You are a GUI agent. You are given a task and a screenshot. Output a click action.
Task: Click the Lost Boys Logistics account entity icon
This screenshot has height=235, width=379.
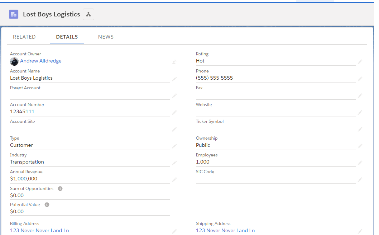(x=14, y=14)
